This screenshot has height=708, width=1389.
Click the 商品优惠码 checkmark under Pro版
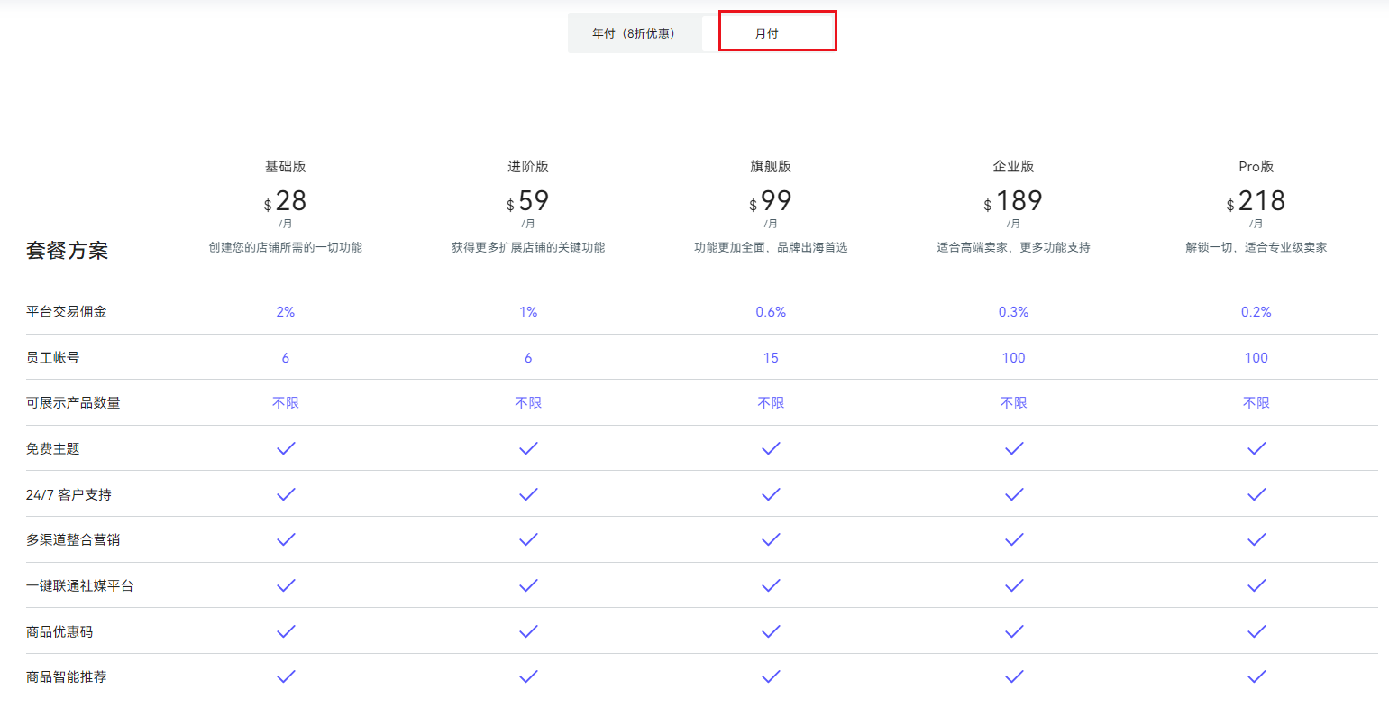[1256, 631]
